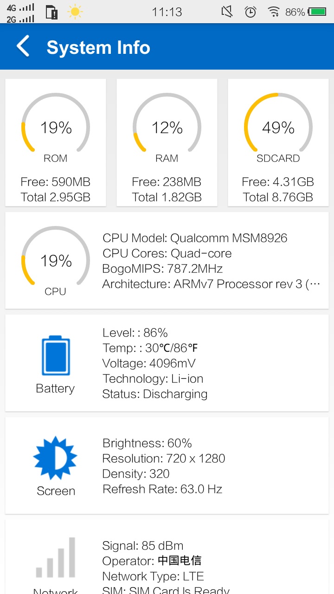
Task: Tap the status bar battery indicator
Action: [318, 12]
